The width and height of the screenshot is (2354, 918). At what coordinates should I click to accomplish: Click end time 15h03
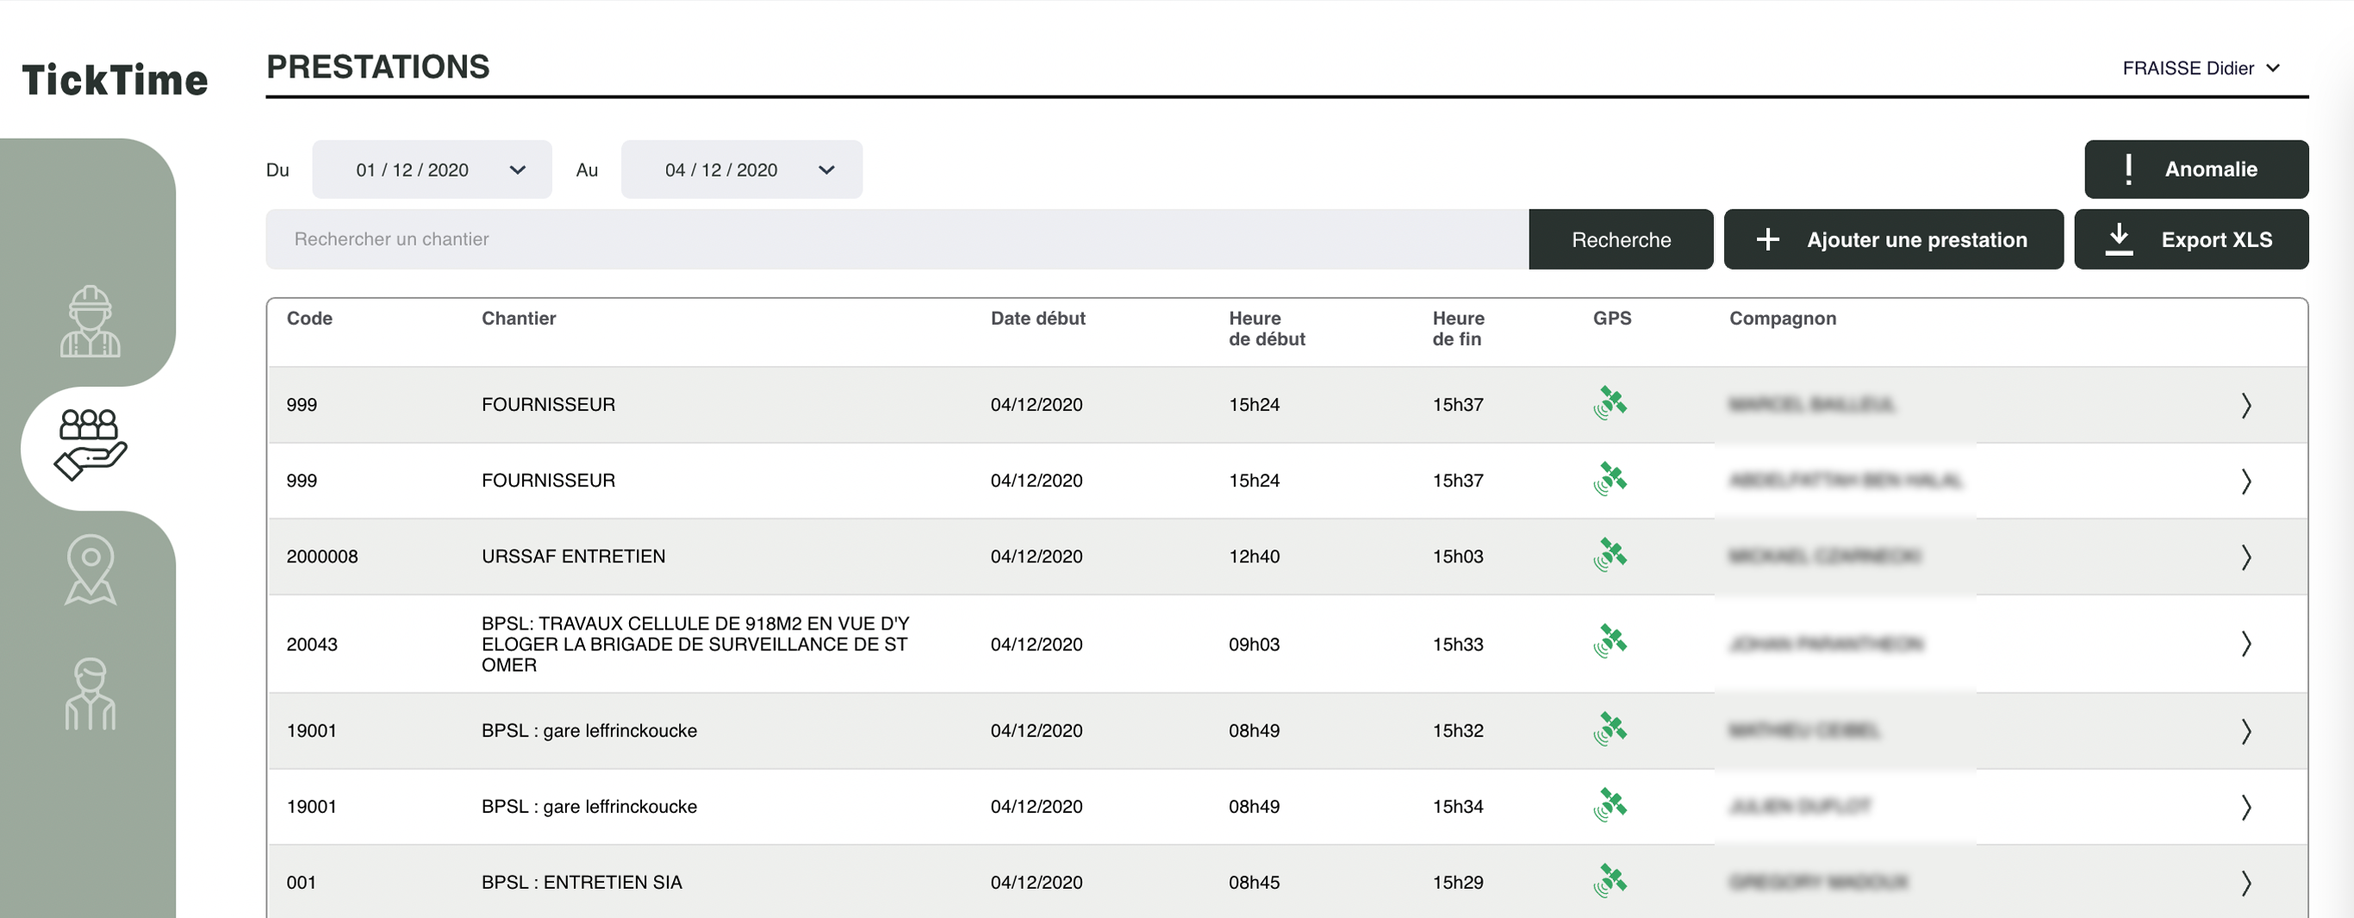click(x=1458, y=556)
